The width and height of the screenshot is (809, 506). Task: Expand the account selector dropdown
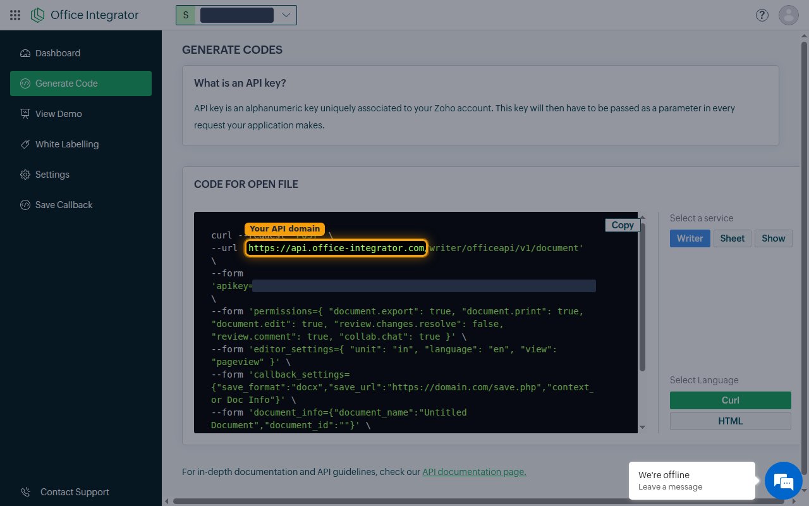(286, 15)
